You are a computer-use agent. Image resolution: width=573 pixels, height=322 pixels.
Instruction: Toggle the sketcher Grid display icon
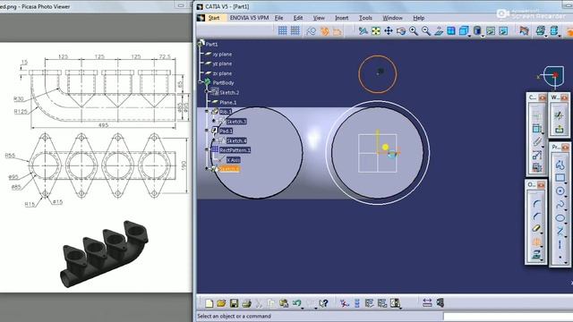coord(282,31)
